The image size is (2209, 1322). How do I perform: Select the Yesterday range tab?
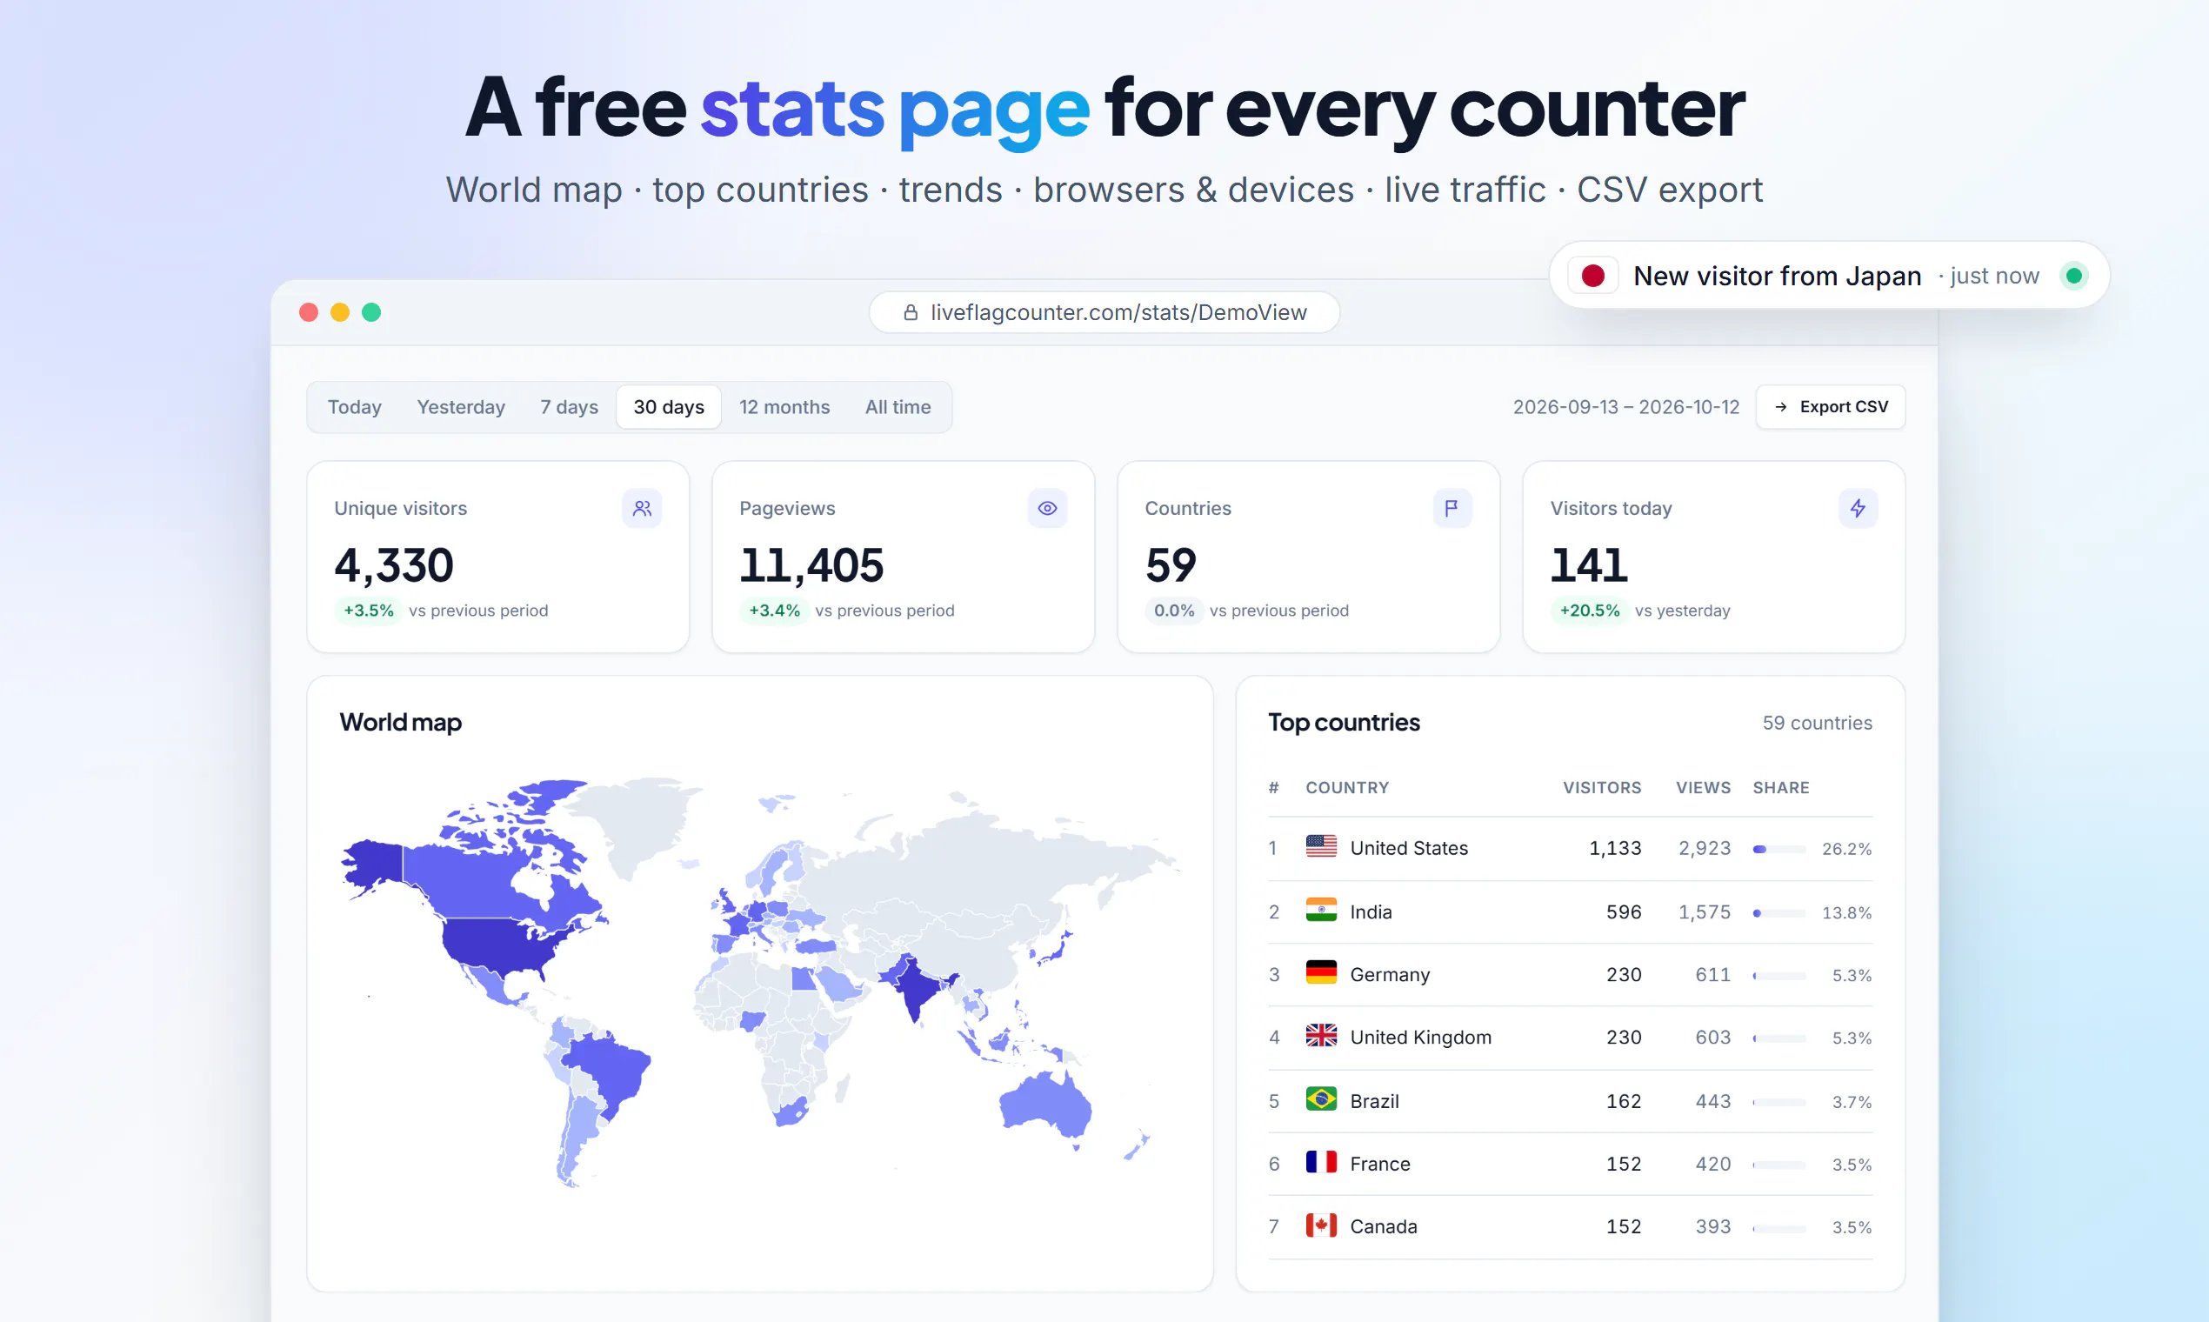pos(461,407)
